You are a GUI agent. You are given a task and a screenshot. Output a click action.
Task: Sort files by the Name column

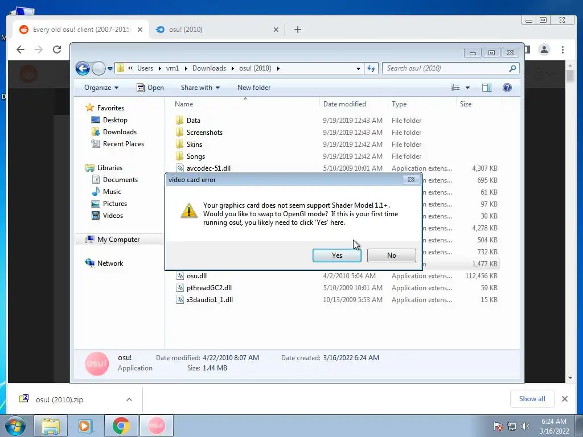tap(245, 104)
